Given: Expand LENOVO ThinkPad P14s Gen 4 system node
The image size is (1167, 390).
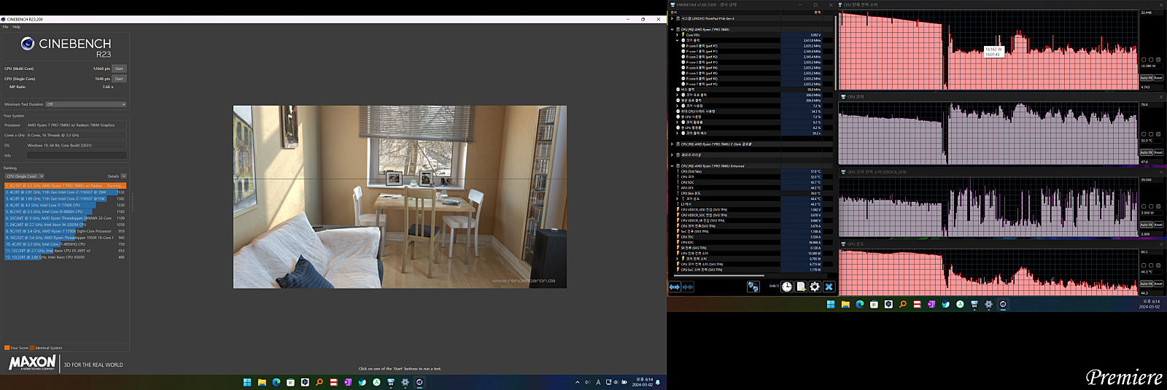Looking at the screenshot, I should [672, 19].
